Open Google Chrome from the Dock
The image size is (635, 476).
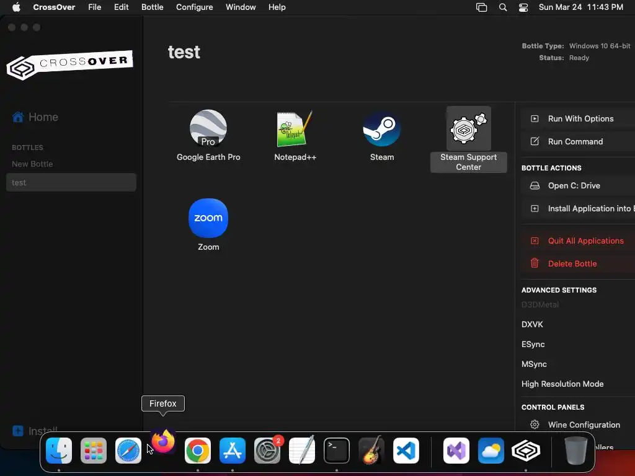point(198,451)
